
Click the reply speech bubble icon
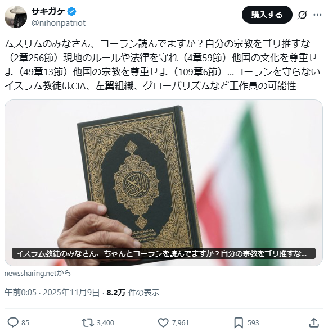tap(13, 322)
